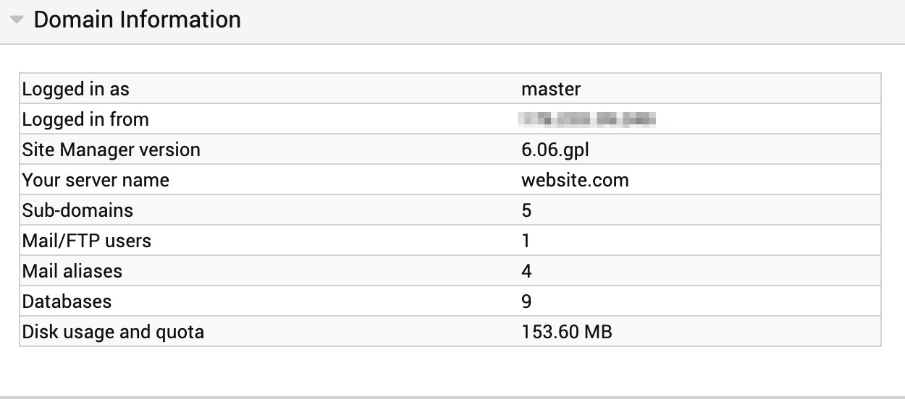Select the 'Logged in from' row label
This screenshot has width=905, height=399.
coord(85,119)
